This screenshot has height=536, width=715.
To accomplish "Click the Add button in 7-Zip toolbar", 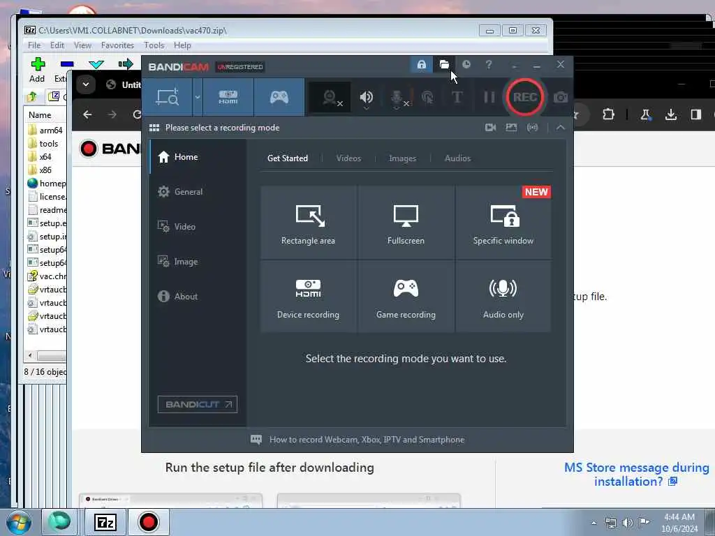I will pyautogui.click(x=38, y=70).
